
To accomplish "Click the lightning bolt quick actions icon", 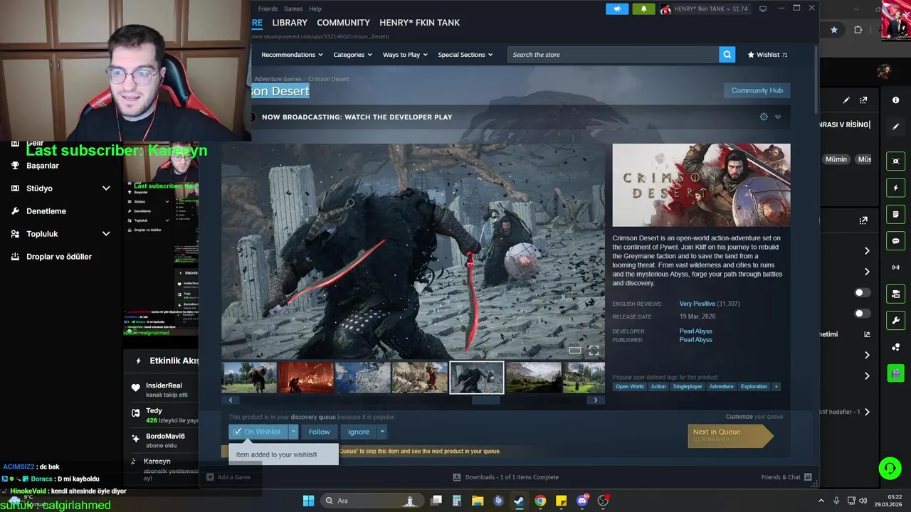I will tap(895, 188).
